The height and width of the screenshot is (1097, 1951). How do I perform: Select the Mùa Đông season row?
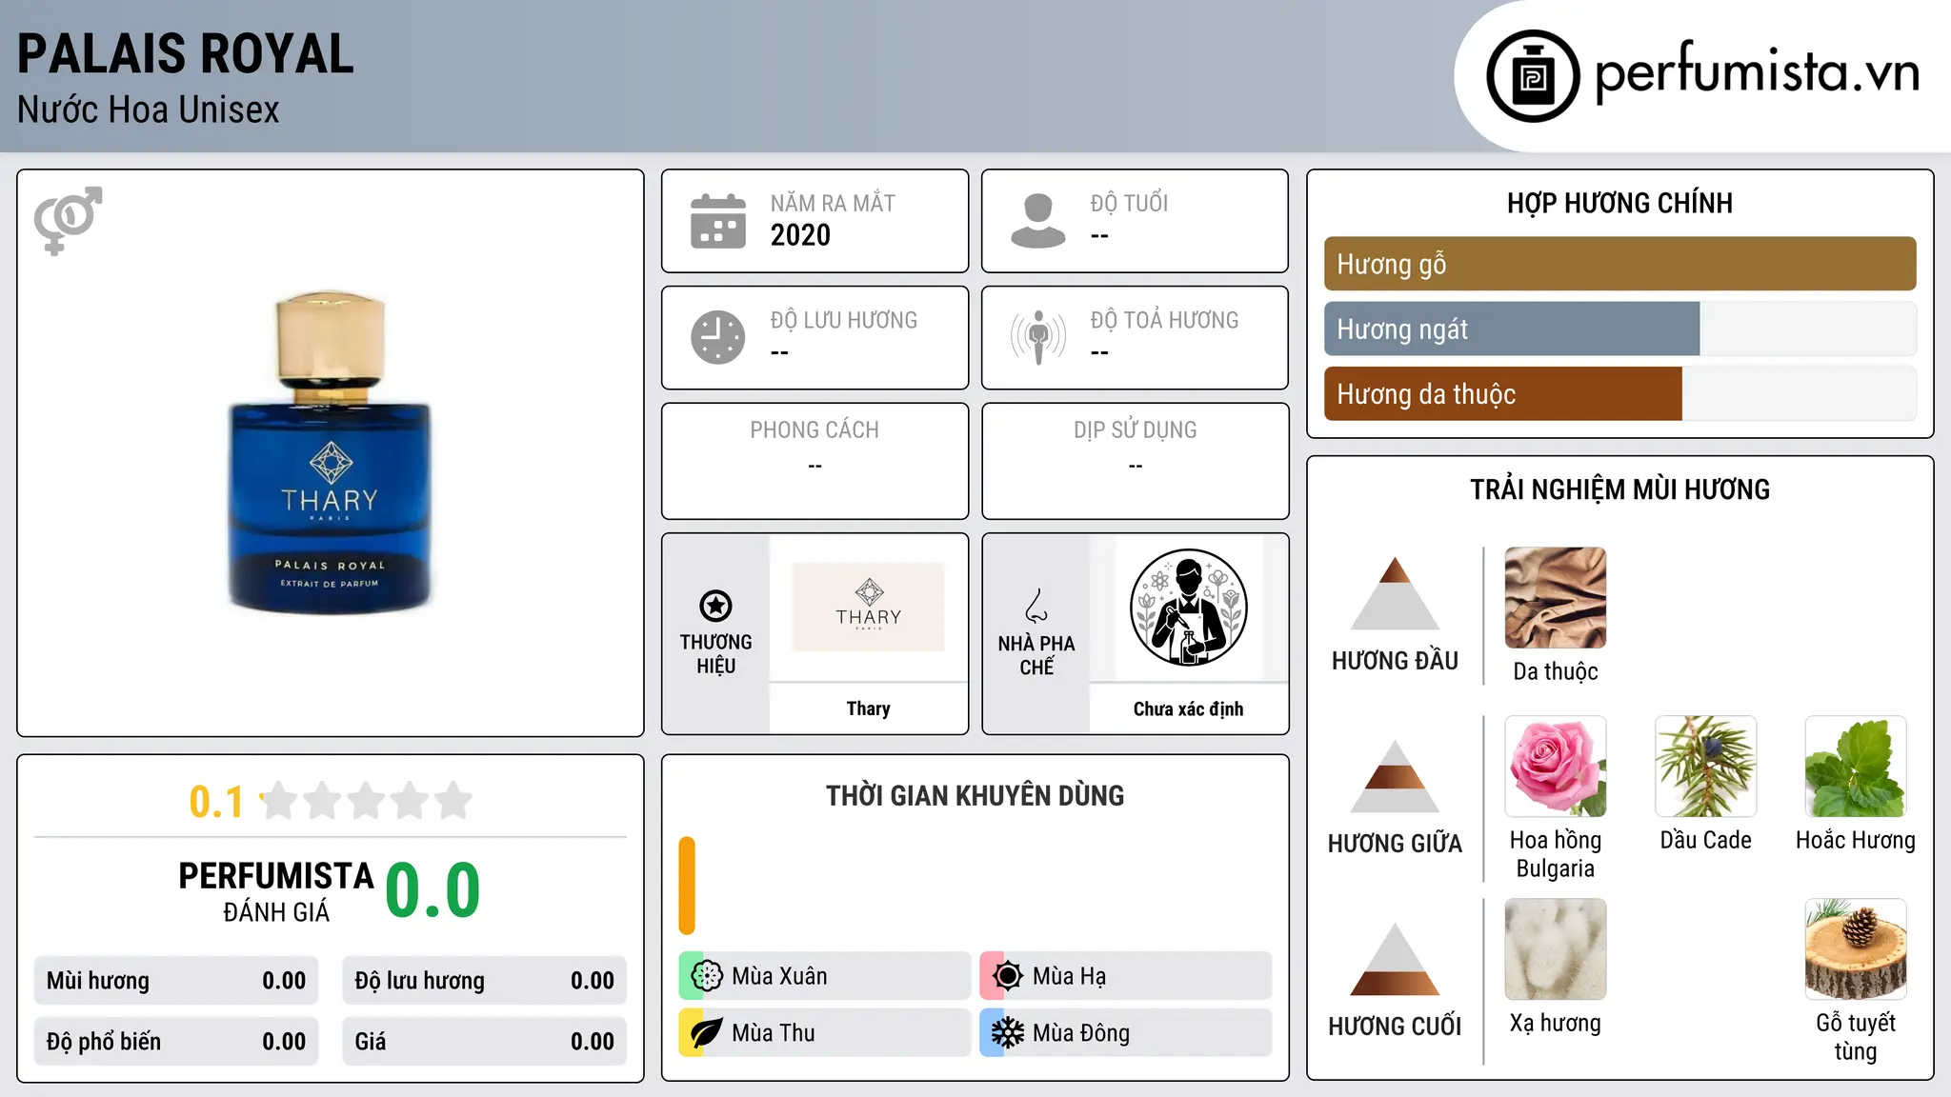[x=1126, y=1033]
